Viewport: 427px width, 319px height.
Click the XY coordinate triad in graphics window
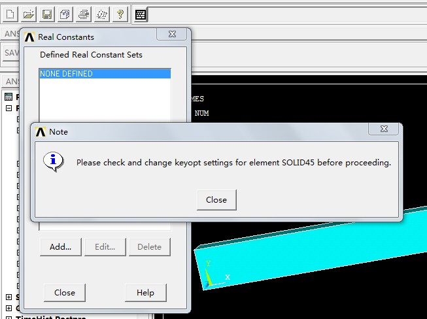(x=215, y=275)
